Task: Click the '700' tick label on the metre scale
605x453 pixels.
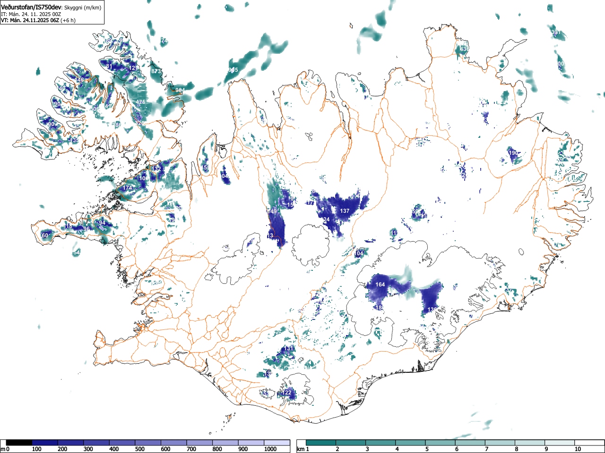Action: [x=191, y=449]
